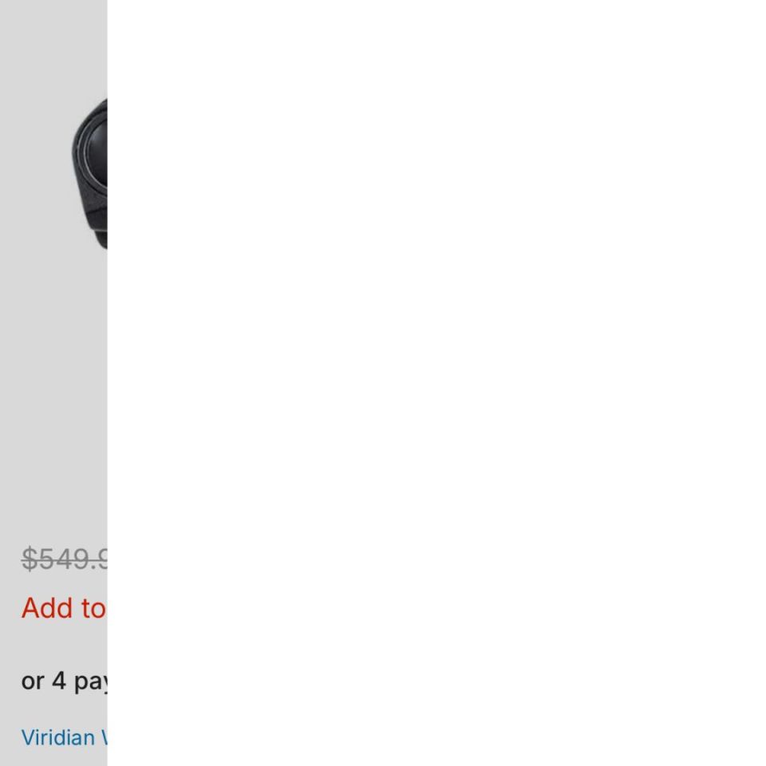
Task: Add the product using the red text
Action: (x=64, y=608)
